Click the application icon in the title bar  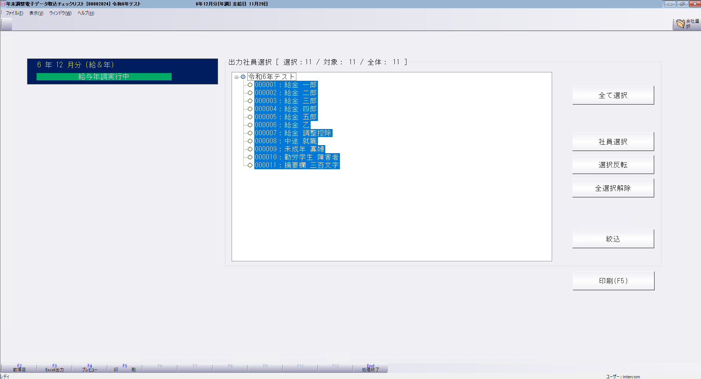(x=3, y=4)
